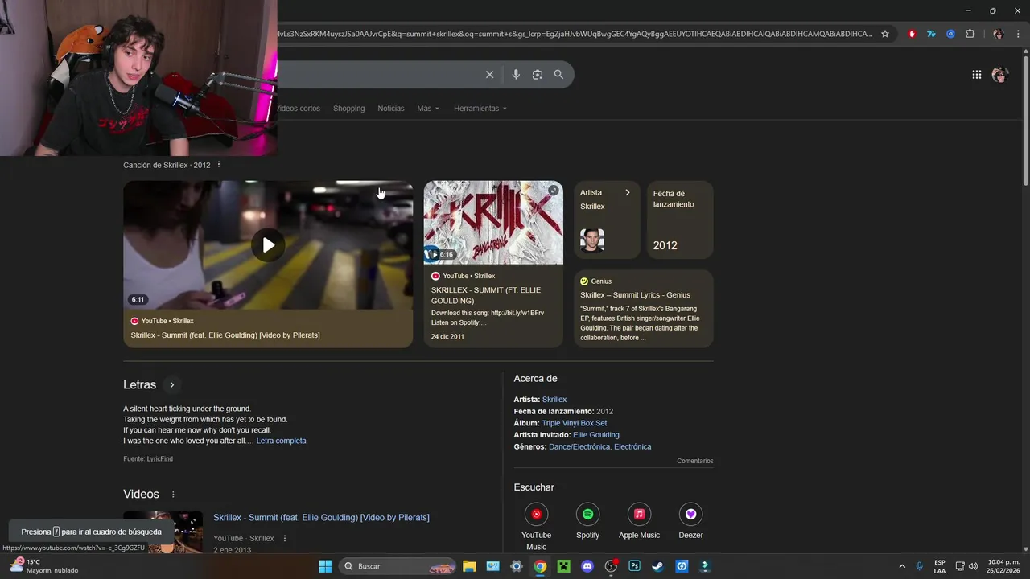Clear the Google search box with X

[x=489, y=75]
